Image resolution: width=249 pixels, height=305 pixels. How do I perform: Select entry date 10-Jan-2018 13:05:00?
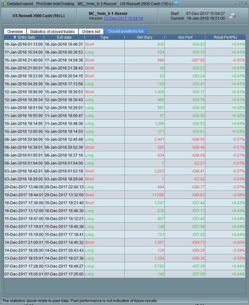23,132
